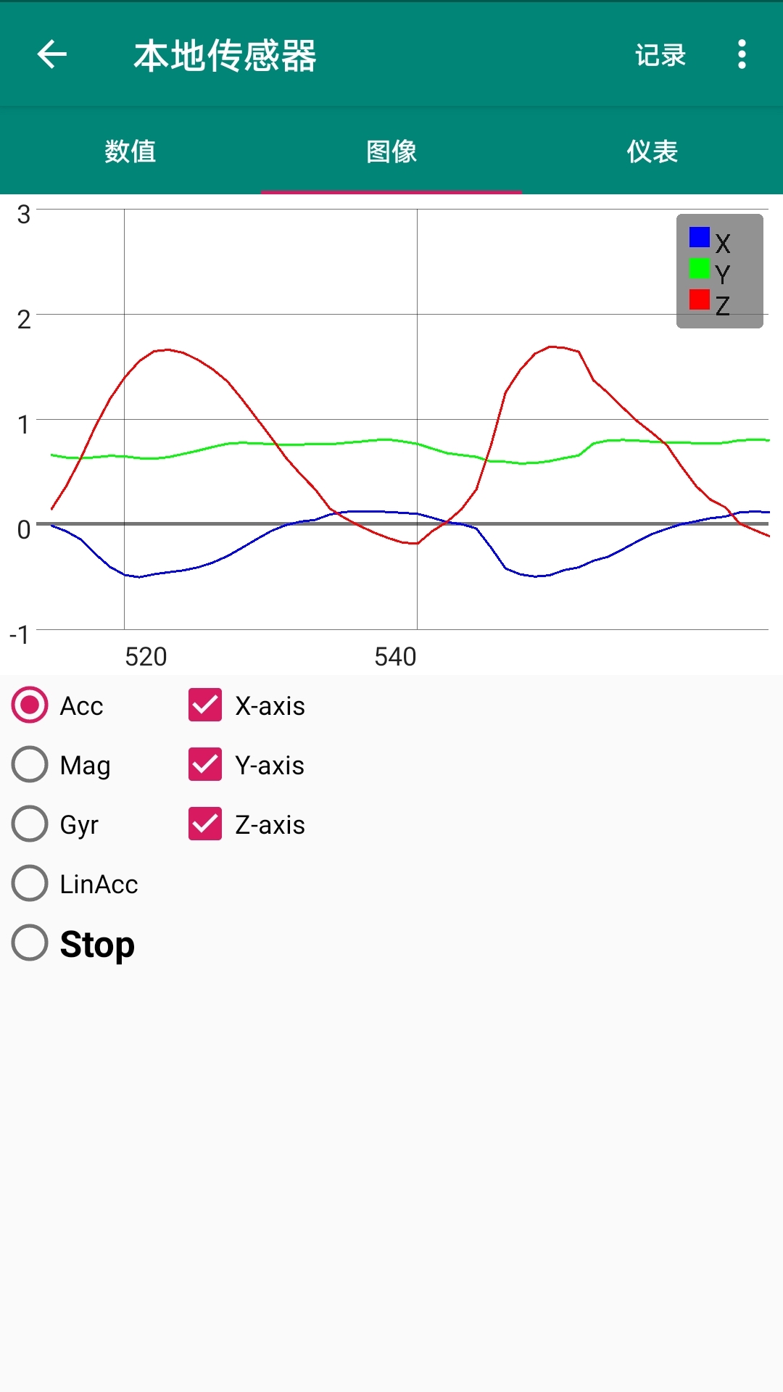The image size is (783, 1392).
Task: Switch to the 数值 tab
Action: point(130,151)
